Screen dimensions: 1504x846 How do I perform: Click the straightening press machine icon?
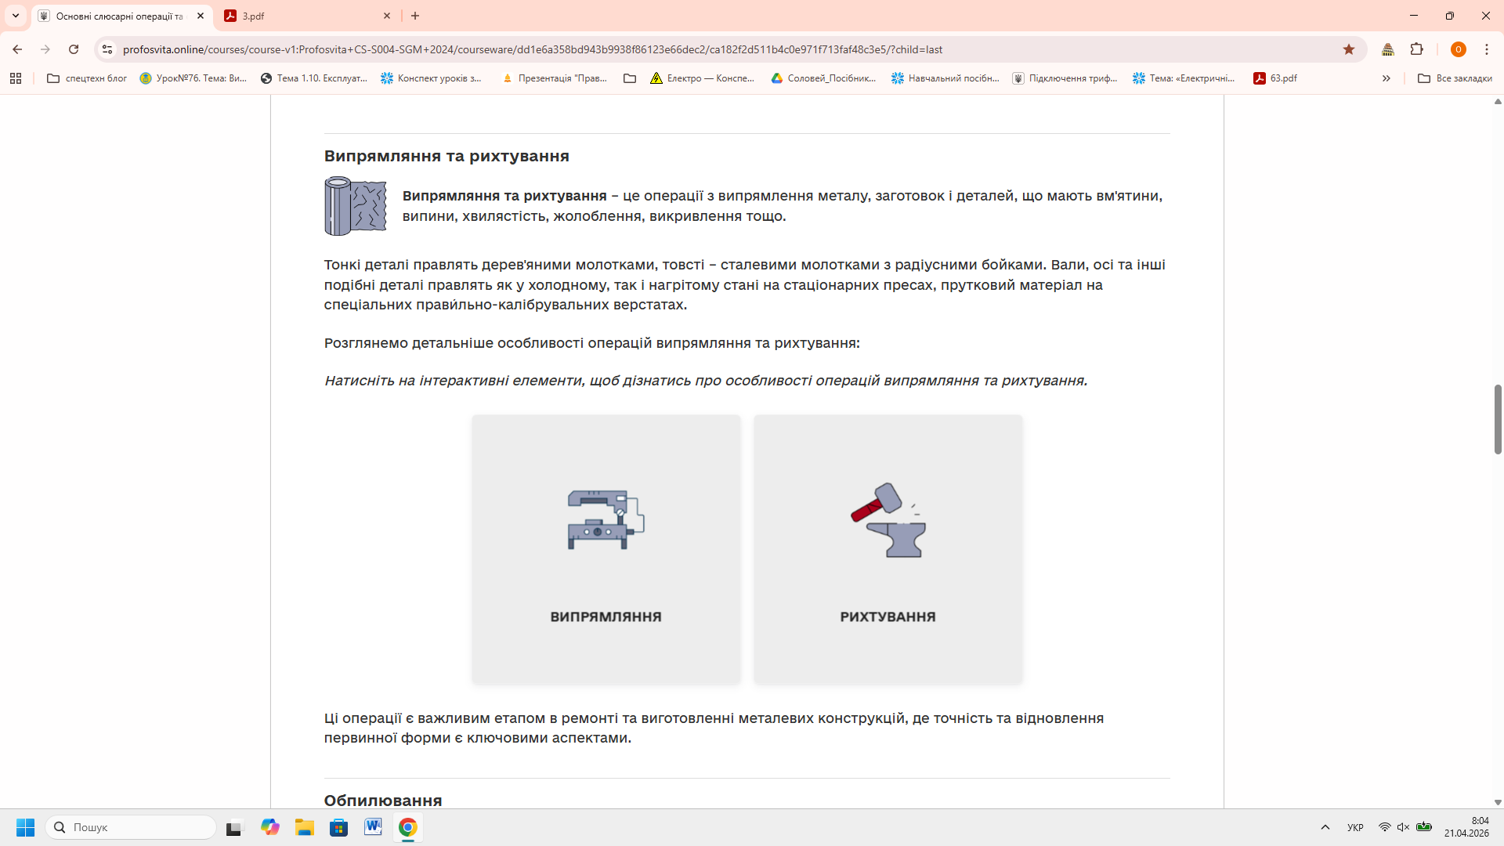point(606,520)
